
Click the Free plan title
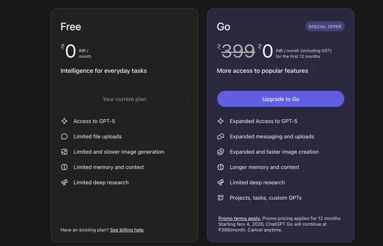(71, 27)
